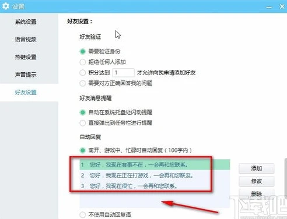
Task: Select 好友设置 sidebar tab
Action: pyautogui.click(x=26, y=93)
